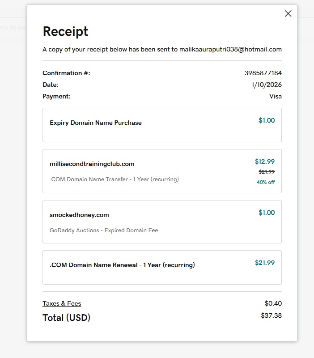Image resolution: width=314 pixels, height=358 pixels.
Task: Click the Total (USD) label
Action: click(66, 318)
